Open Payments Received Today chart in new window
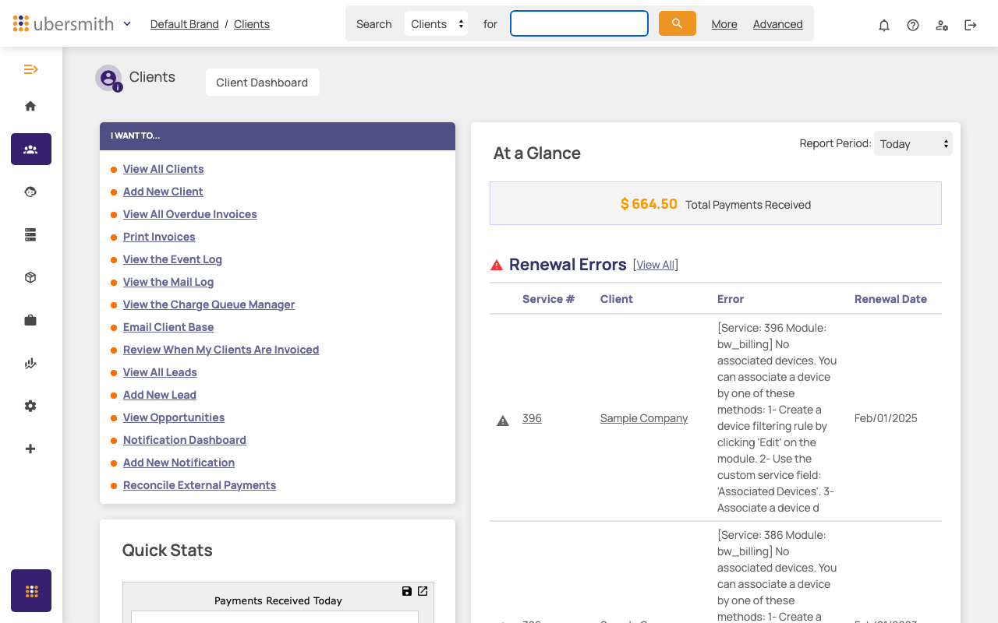998x623 pixels. pyautogui.click(x=423, y=591)
